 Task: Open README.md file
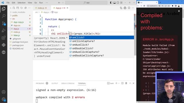point(18,49)
